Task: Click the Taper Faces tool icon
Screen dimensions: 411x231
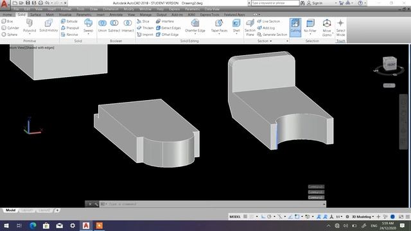Action: (x=219, y=24)
